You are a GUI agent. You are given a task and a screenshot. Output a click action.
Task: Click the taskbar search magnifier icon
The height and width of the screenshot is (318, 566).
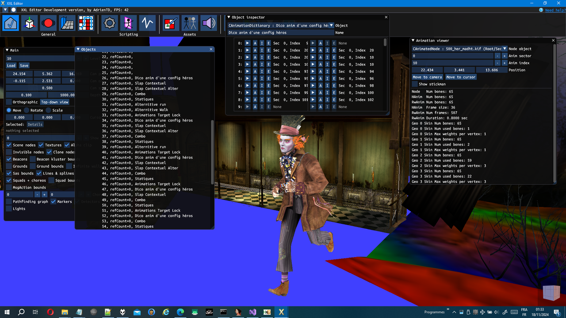[21, 312]
